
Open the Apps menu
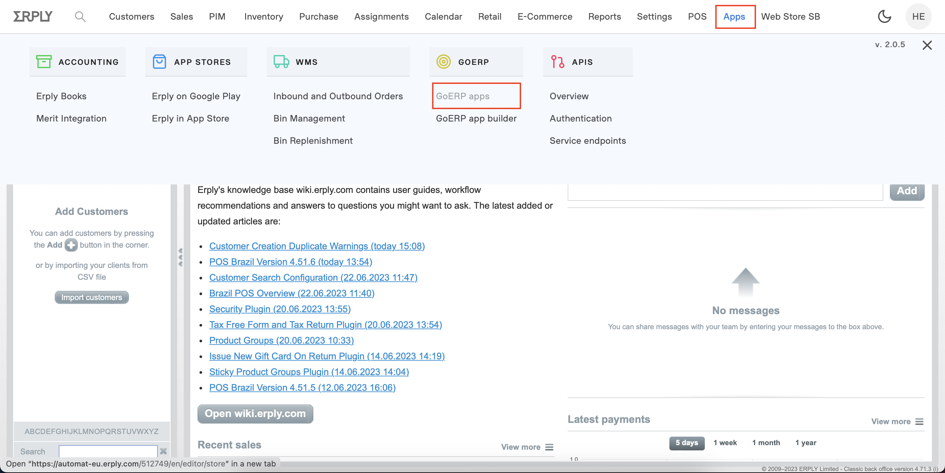(734, 16)
